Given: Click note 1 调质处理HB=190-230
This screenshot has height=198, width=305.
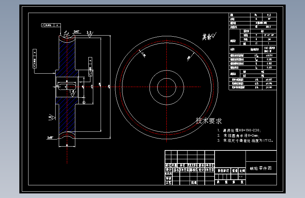Looking at the screenshot, I should click(x=239, y=130).
